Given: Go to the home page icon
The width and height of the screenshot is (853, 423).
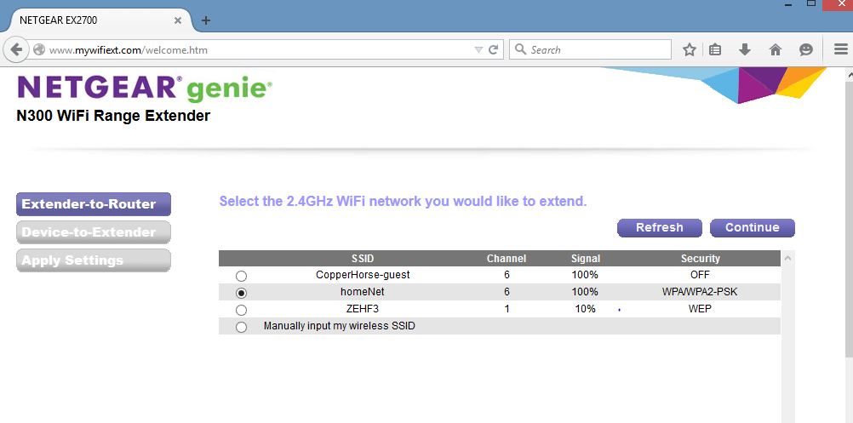Looking at the screenshot, I should 776,50.
